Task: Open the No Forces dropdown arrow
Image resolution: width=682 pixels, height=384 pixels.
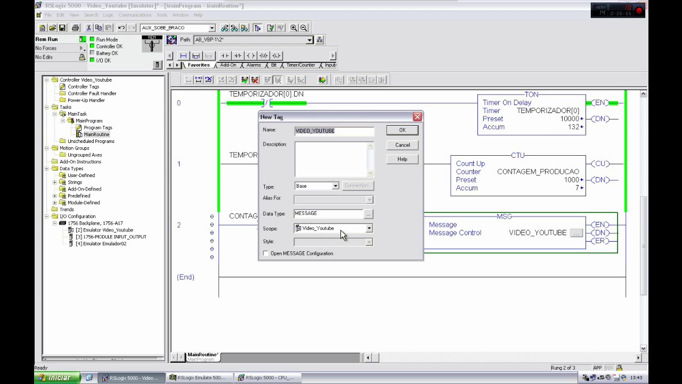Action: [x=82, y=49]
